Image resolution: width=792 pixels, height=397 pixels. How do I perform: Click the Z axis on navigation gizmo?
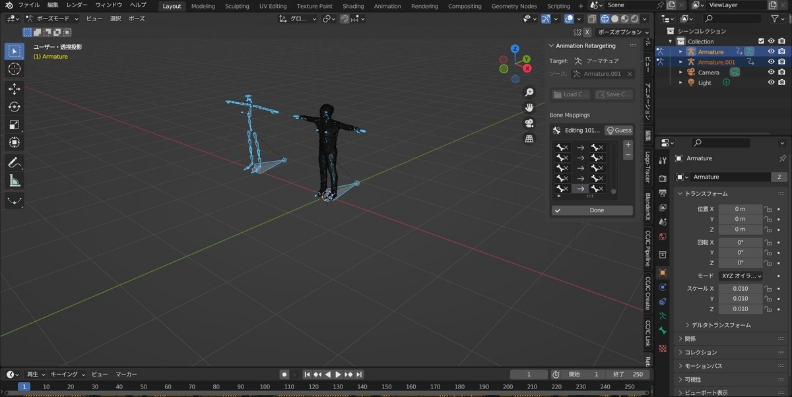(515, 49)
